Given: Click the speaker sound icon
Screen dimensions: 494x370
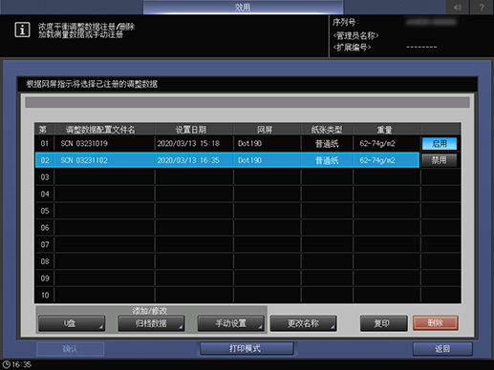Looking at the screenshot, I should (458, 7).
